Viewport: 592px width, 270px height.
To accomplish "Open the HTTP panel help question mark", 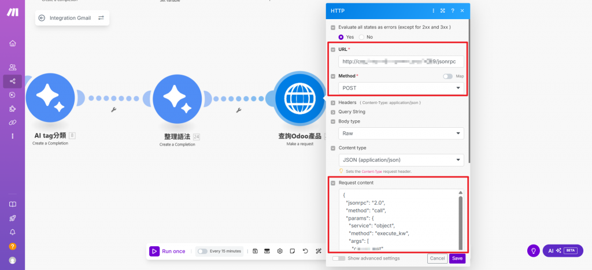I will point(453,11).
